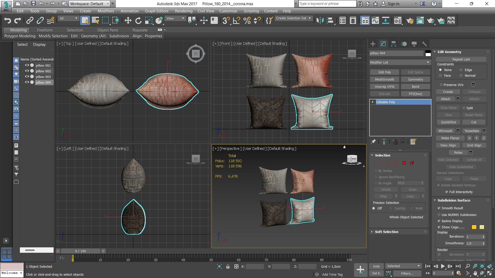495x278 pixels.
Task: Click the orange Show Cage color swatch
Action: [x=474, y=227]
